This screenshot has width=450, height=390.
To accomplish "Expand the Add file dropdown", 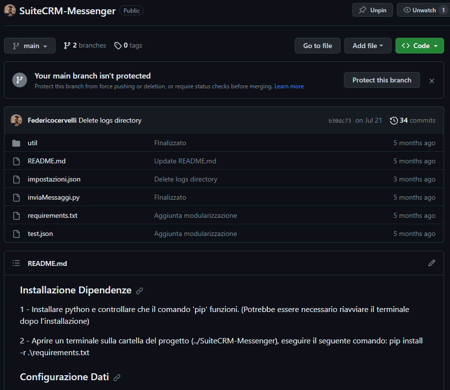I will tap(367, 46).
